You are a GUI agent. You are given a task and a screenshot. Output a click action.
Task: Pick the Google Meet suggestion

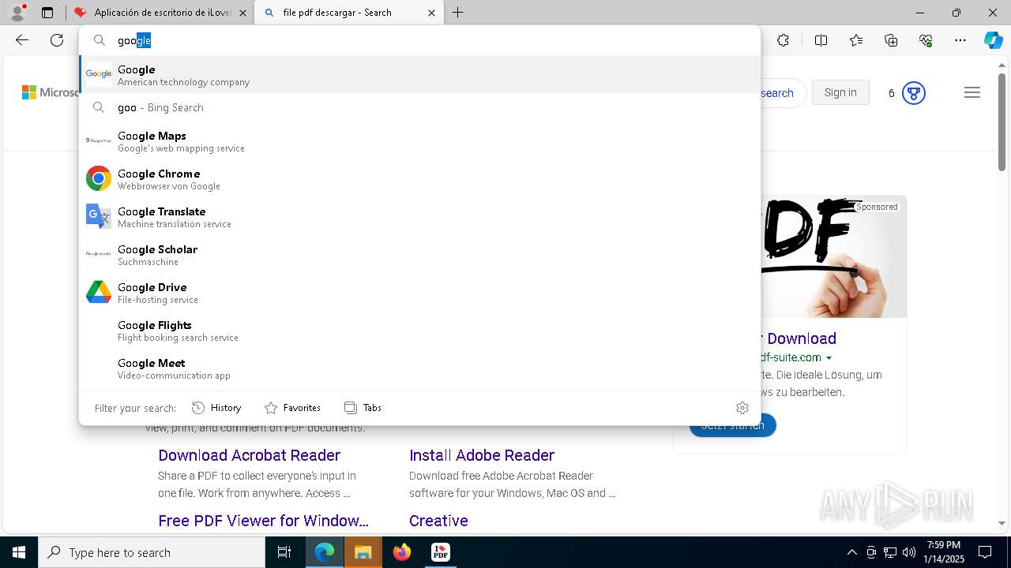(419, 368)
